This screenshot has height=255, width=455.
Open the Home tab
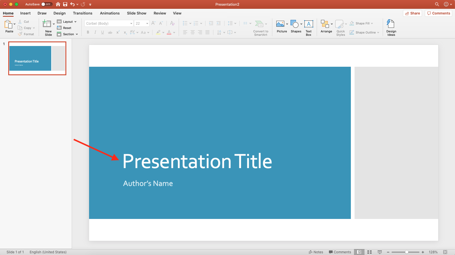8,13
